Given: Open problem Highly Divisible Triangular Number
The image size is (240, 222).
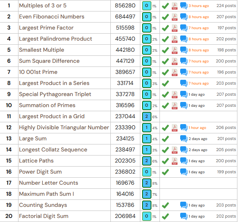Looking at the screenshot, I should [64, 127].
